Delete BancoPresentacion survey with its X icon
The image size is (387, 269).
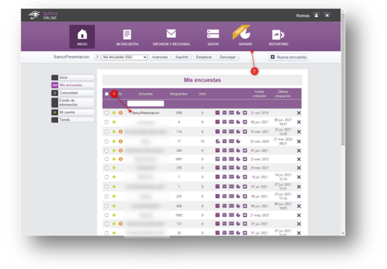point(298,113)
